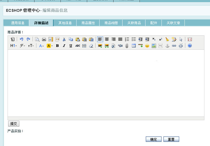
Task: Copy selection with copy icon
Action: (x=71, y=39)
